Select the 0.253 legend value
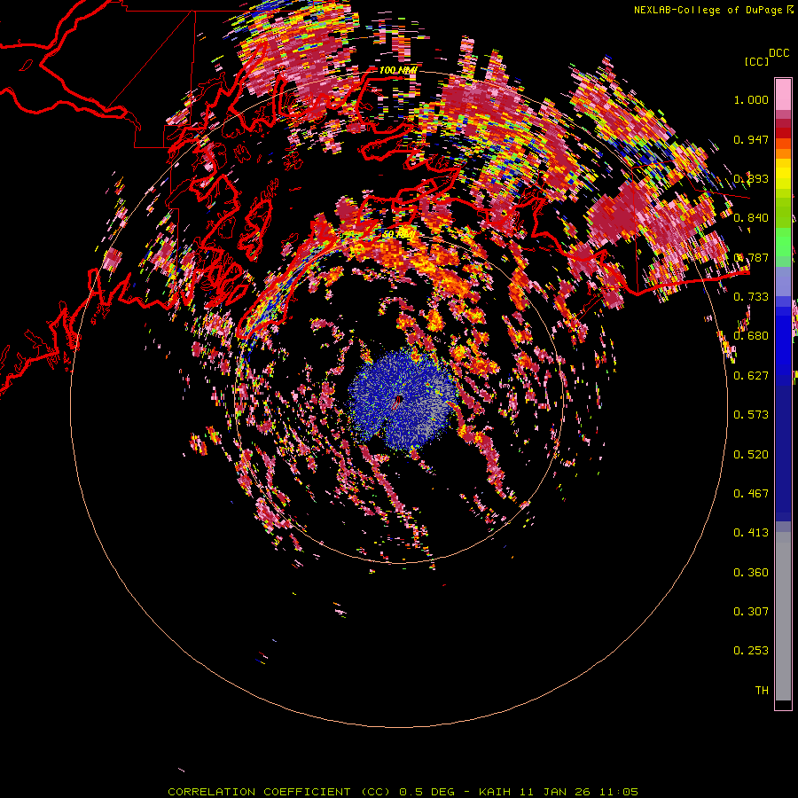798x798 pixels. point(751,651)
